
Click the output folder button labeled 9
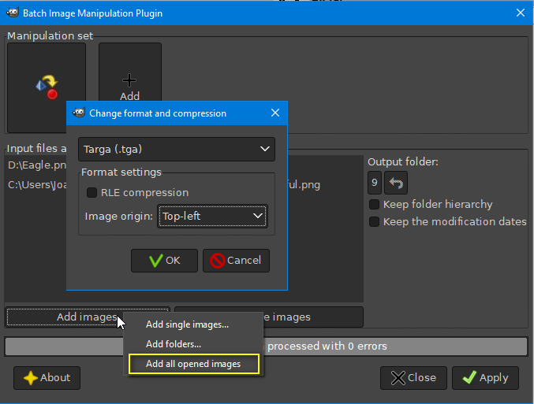tap(375, 183)
